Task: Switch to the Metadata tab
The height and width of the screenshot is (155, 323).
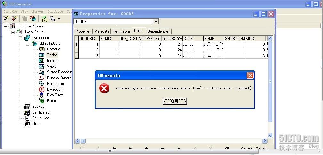Action: [x=101, y=31]
